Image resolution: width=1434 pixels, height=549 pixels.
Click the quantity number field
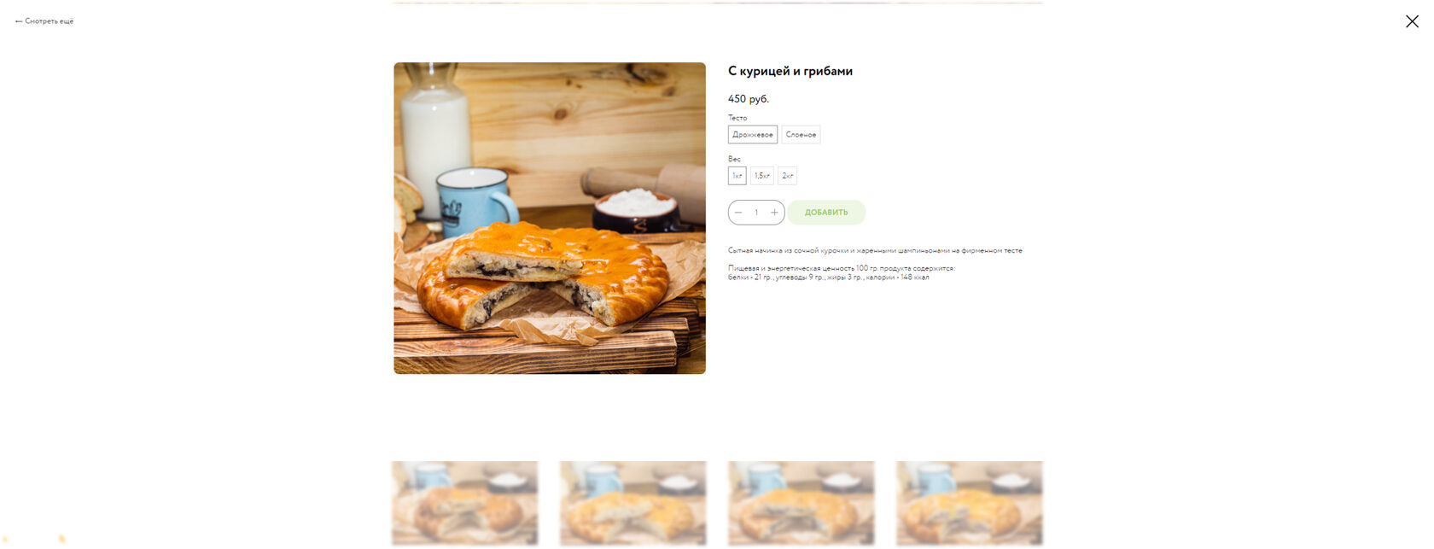(756, 213)
